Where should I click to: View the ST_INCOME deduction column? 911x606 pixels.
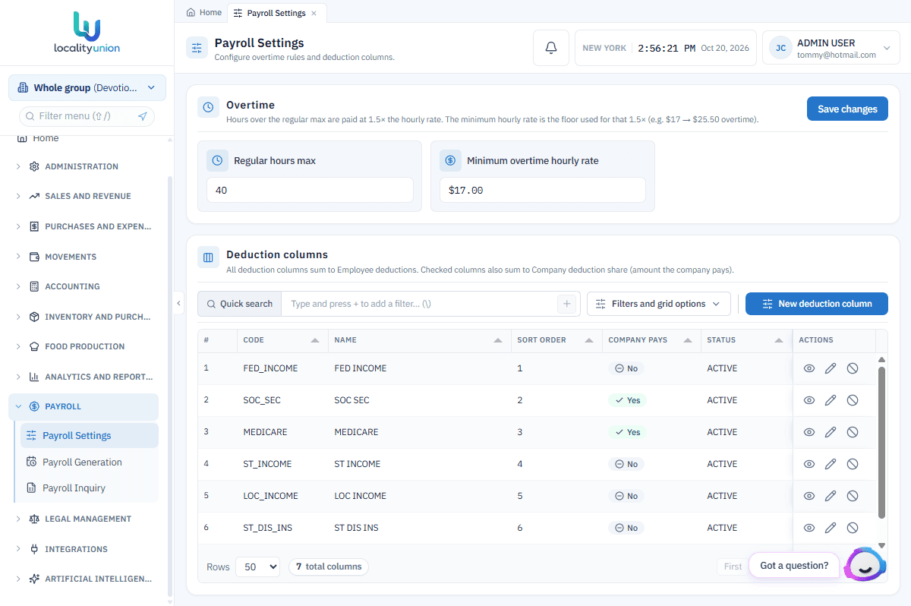(x=809, y=464)
